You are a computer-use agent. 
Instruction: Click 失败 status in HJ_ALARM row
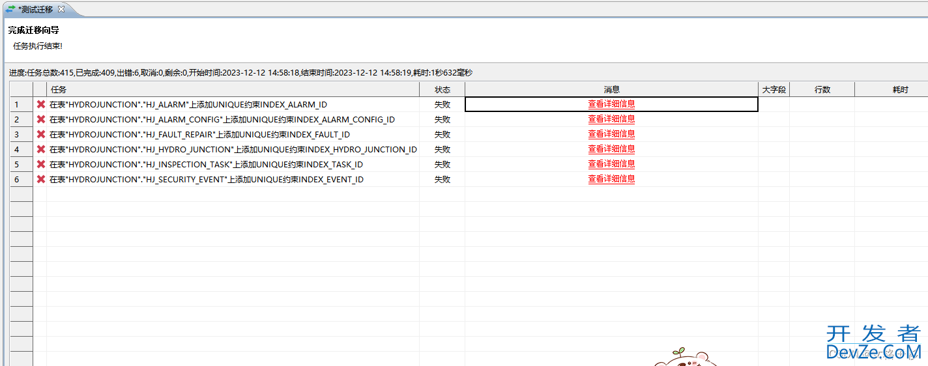point(442,104)
